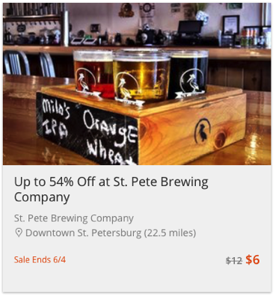Screen dimensions: 276x299
Task: Click the Sale Ends 6/4 label
Action: coord(40,260)
